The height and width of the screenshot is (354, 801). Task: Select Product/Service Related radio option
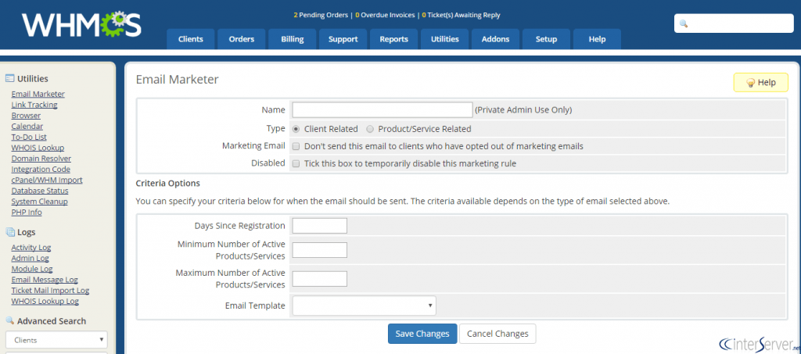coord(370,129)
